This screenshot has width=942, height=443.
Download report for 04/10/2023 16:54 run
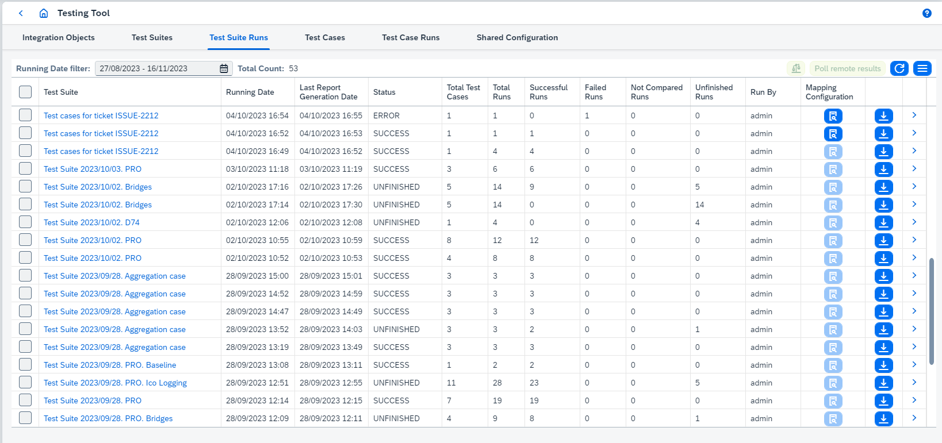pos(884,116)
